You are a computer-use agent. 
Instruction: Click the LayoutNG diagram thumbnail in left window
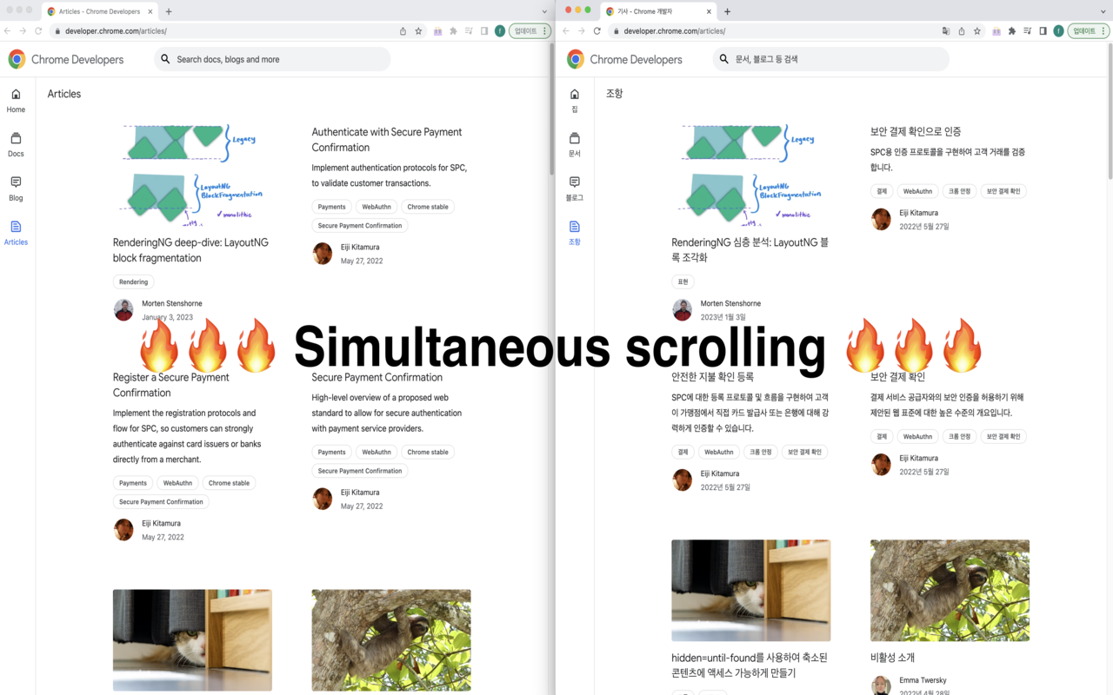(x=191, y=175)
